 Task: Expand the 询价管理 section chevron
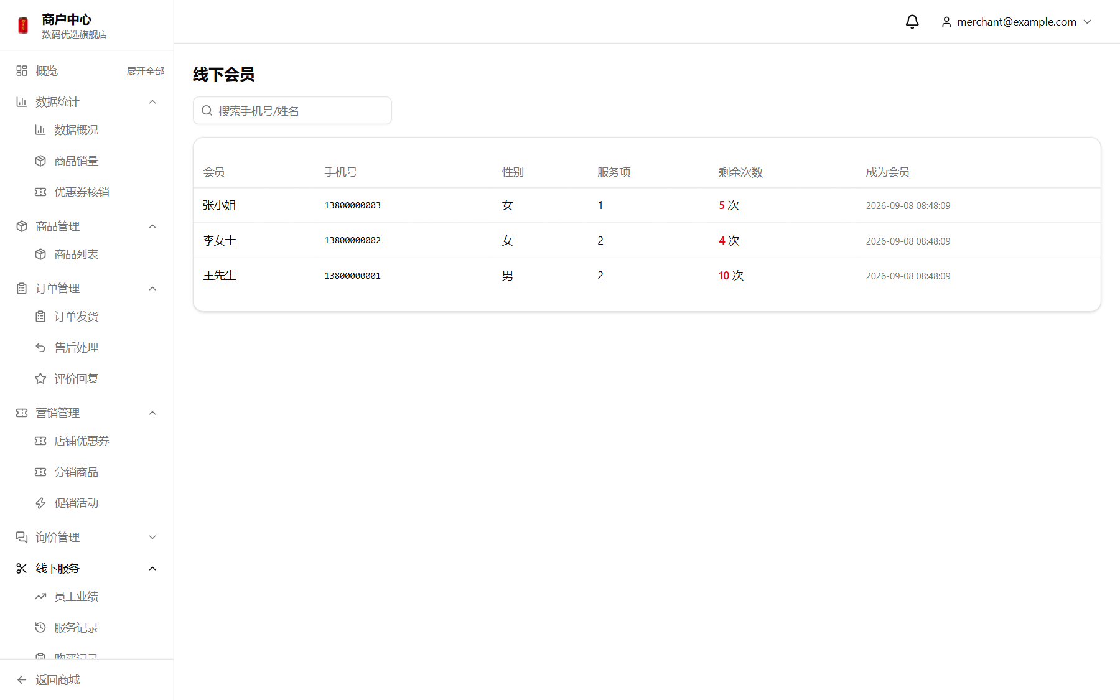[x=152, y=538]
